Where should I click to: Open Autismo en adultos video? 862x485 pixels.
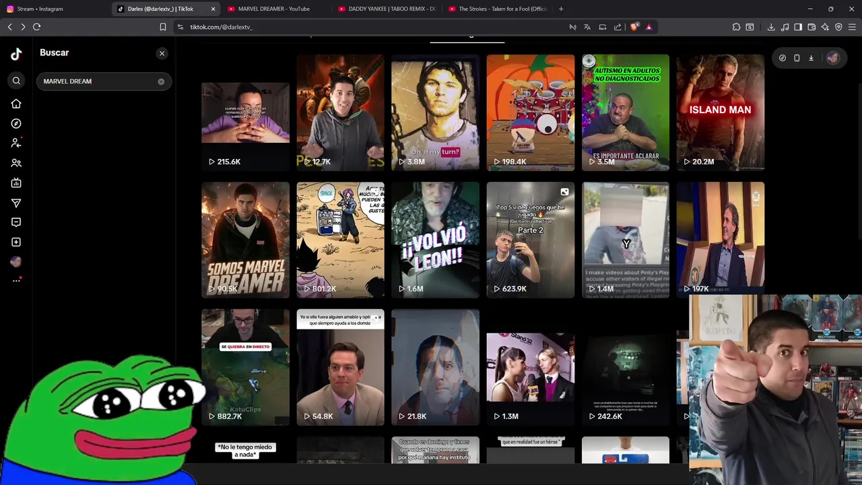pyautogui.click(x=625, y=112)
